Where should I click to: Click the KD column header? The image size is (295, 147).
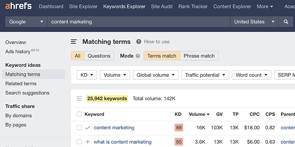coord(178,114)
